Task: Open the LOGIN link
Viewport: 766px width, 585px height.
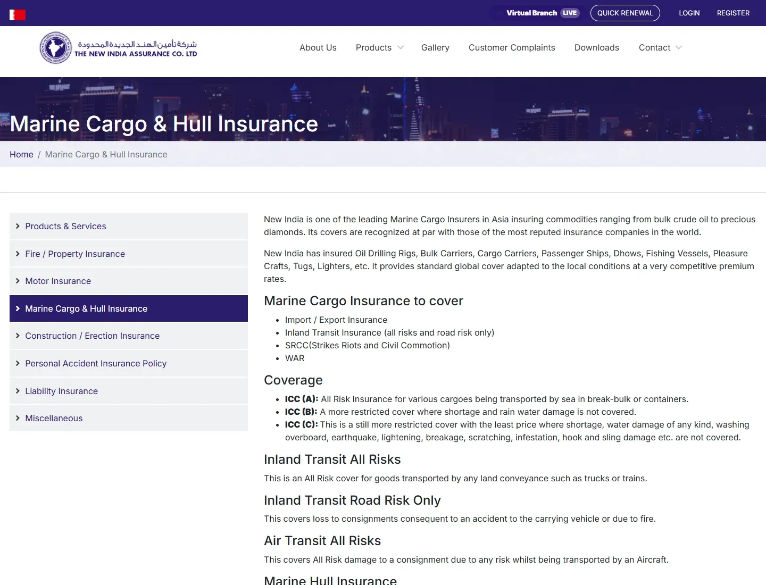Action: (689, 13)
